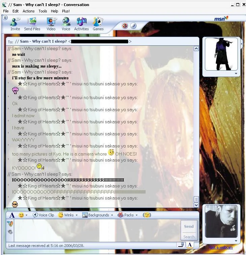Block this contact using red icon

tap(125, 26)
